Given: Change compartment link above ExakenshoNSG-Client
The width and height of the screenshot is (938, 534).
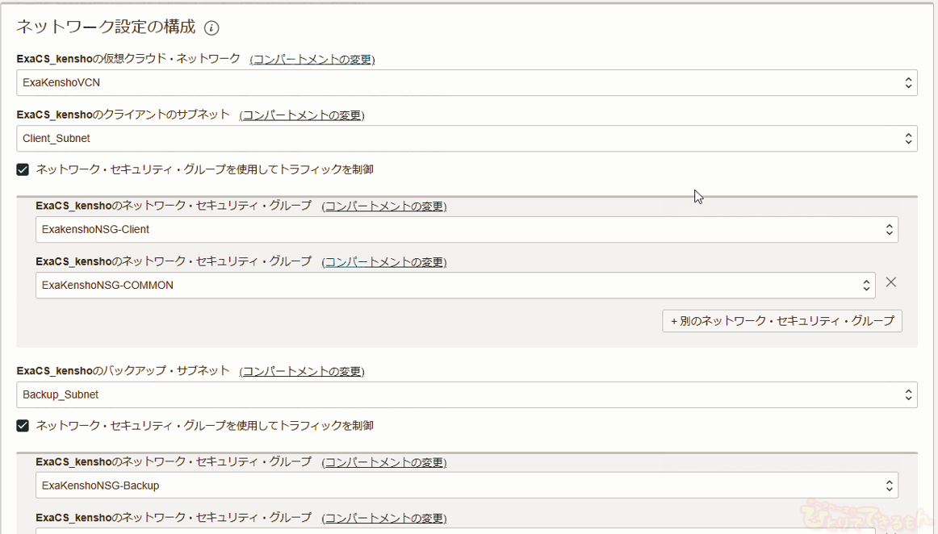Looking at the screenshot, I should click(384, 207).
